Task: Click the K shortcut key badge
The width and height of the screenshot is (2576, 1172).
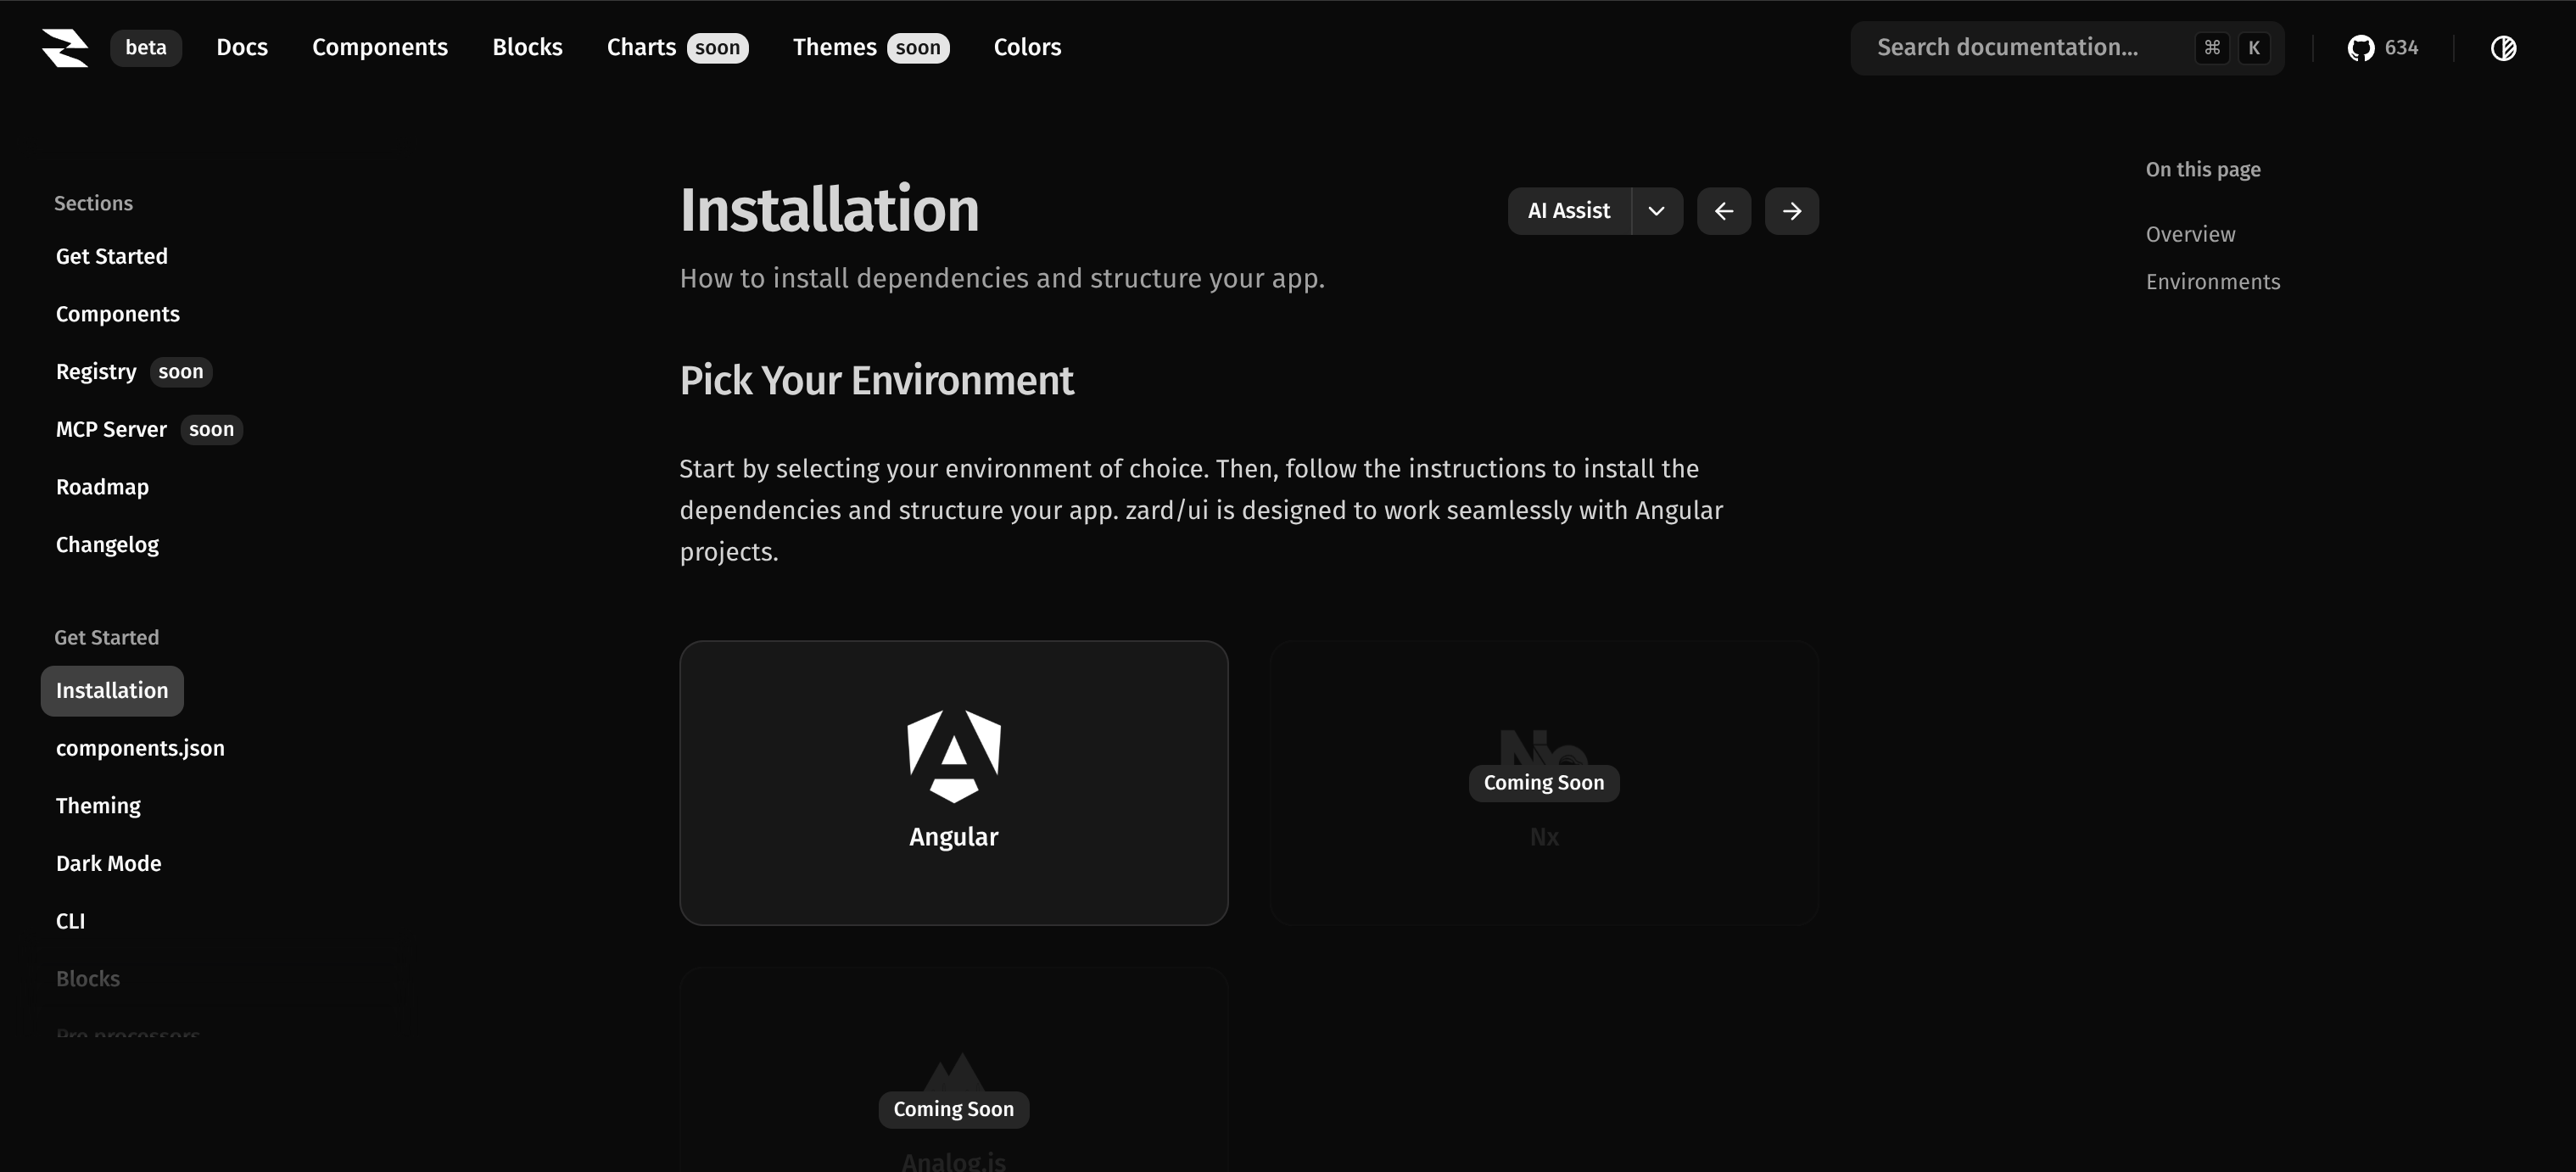Action: [x=2253, y=47]
